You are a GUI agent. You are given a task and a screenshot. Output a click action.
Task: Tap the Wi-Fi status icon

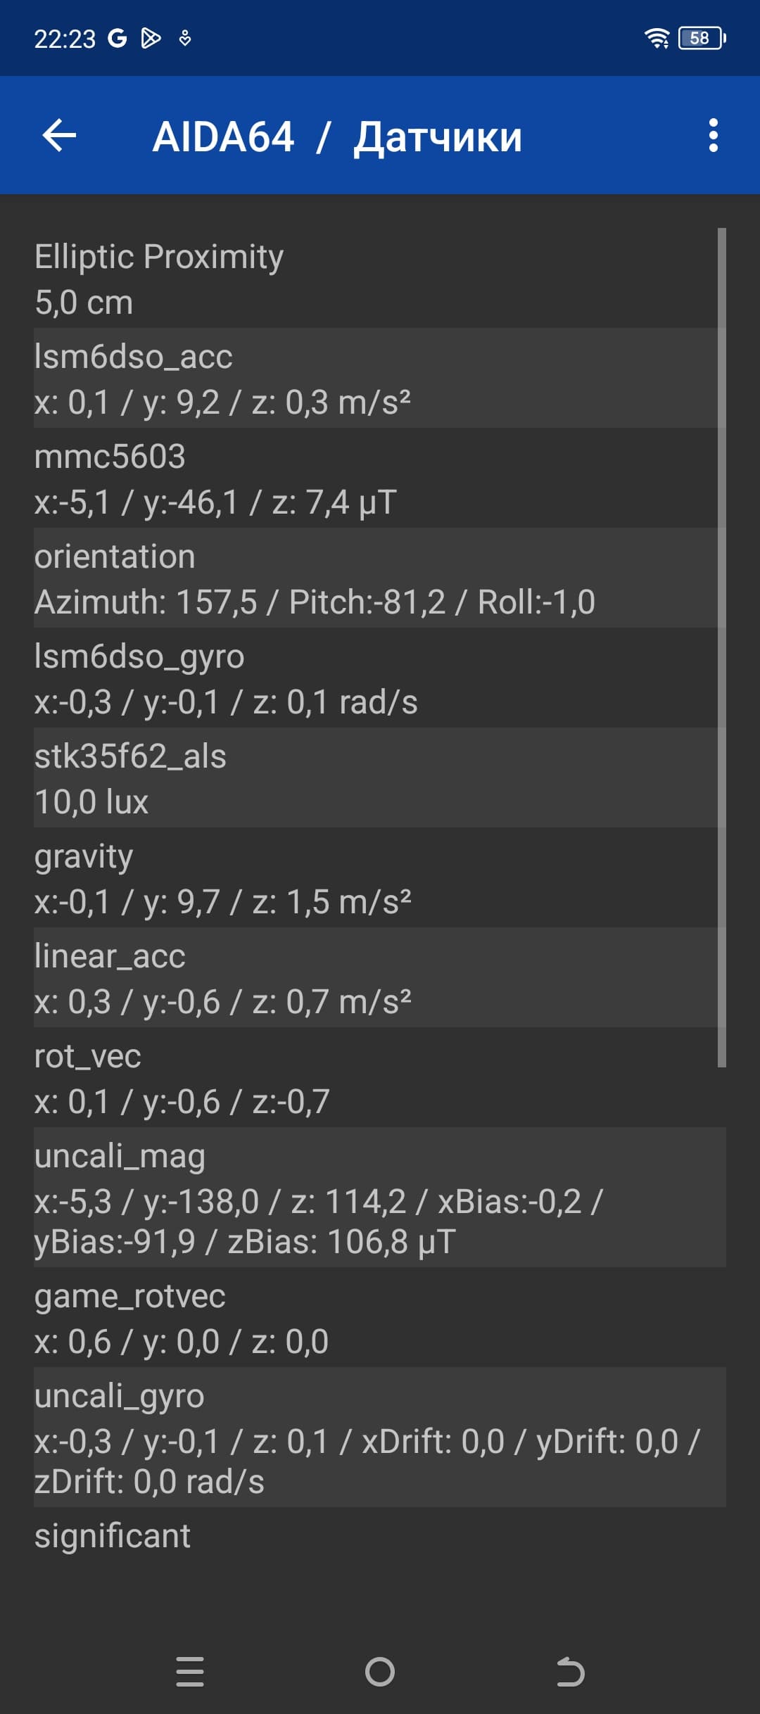click(657, 38)
